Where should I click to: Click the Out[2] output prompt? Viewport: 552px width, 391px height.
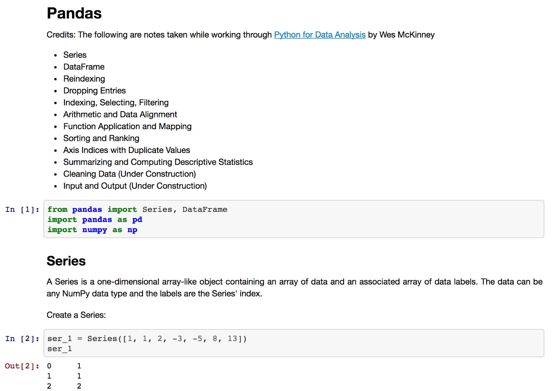tap(22, 366)
